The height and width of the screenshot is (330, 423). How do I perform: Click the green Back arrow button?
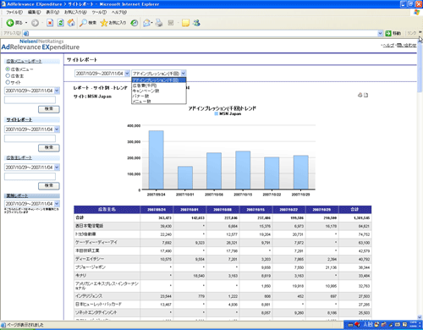coord(10,23)
